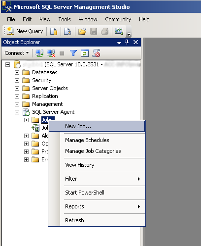
Task: Expand the Replication folder
Action: pyautogui.click(x=17, y=96)
